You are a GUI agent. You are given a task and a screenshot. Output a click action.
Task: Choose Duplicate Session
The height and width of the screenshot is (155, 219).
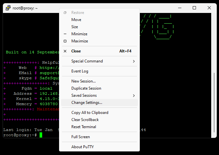click(99, 88)
